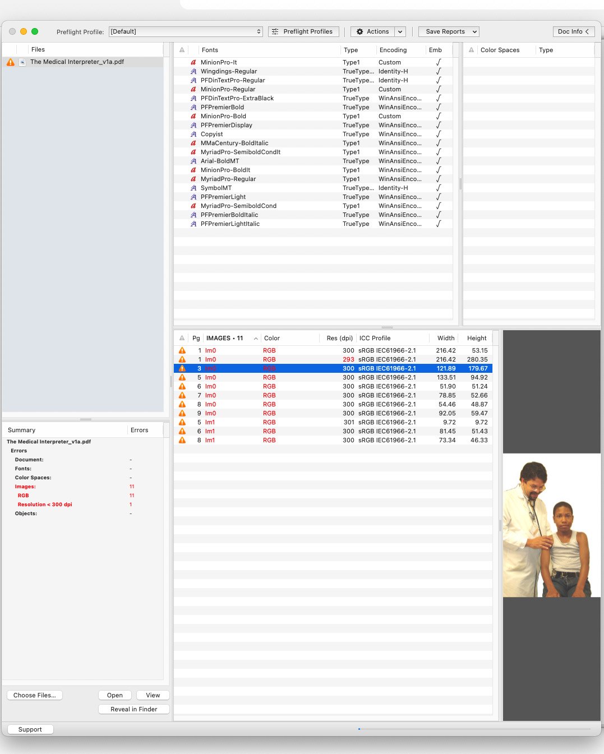Open the Save Reports dropdown
Viewport: 604px width, 754px height.
449,32
